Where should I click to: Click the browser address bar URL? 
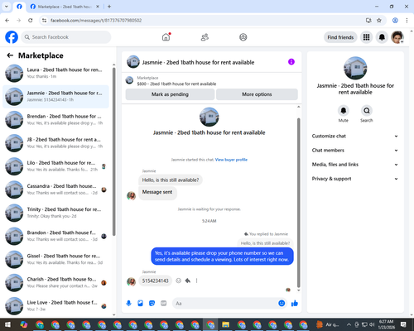point(96,21)
